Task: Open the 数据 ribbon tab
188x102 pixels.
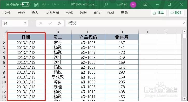Action: (x=83, y=13)
